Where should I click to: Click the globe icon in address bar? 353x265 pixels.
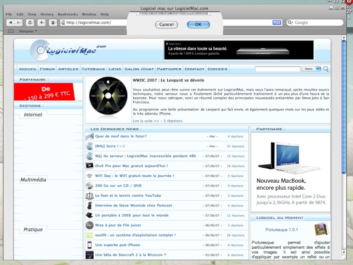pos(63,22)
